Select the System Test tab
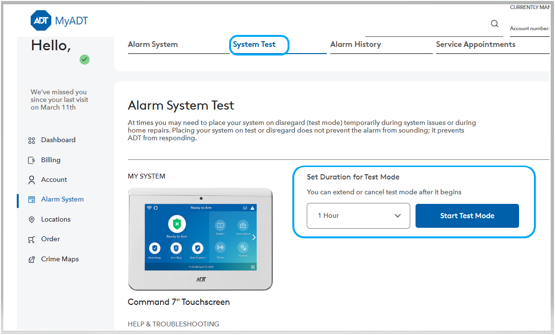Viewport: 555px width, 335px height. coord(254,44)
